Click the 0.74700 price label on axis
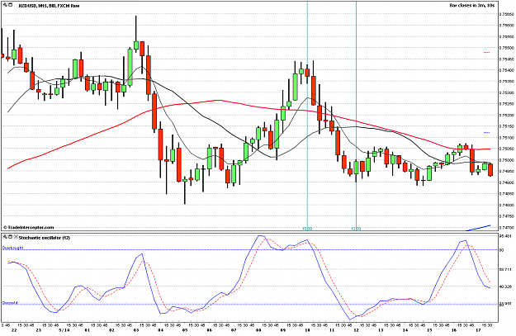Image resolution: width=516 pixels, height=336 pixels. 506,227
